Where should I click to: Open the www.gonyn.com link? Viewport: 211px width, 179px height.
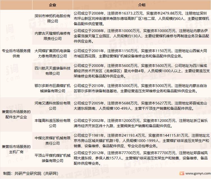[x=198, y=173]
